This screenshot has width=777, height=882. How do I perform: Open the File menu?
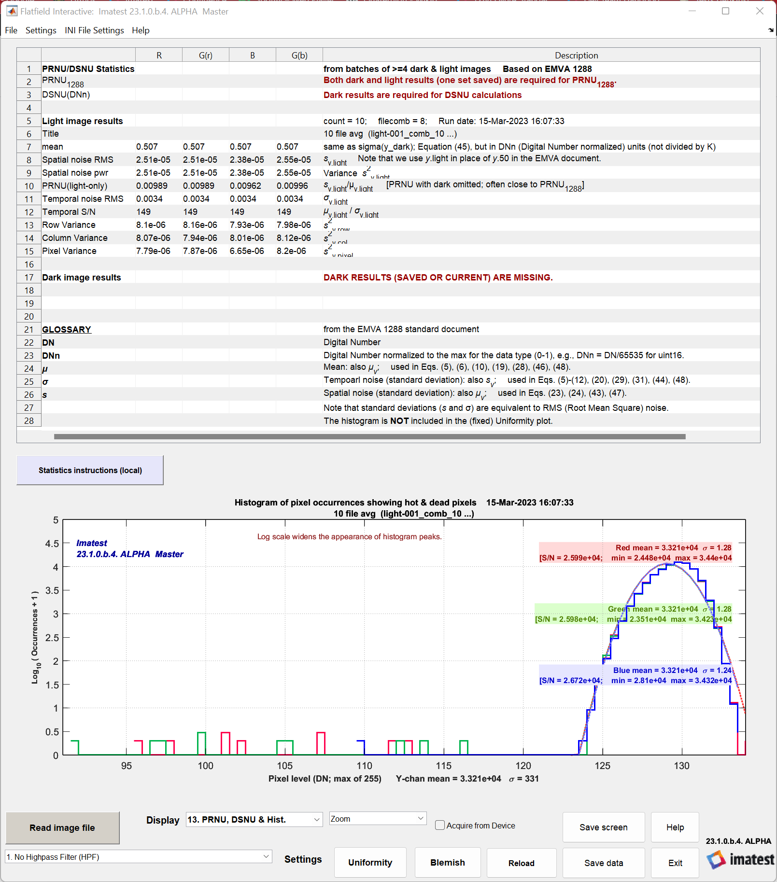pyautogui.click(x=11, y=30)
